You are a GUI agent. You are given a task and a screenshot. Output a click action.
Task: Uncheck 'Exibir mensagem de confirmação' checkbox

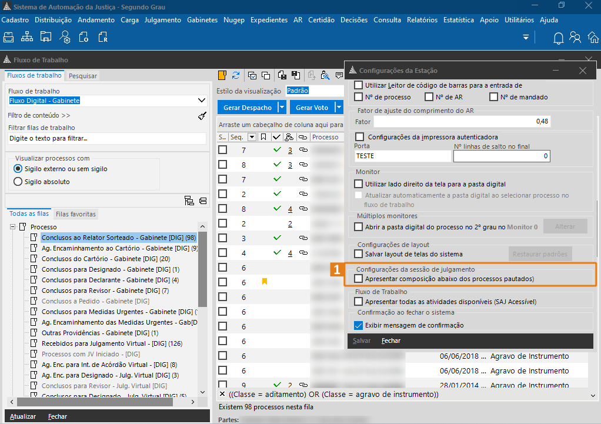pyautogui.click(x=358, y=325)
